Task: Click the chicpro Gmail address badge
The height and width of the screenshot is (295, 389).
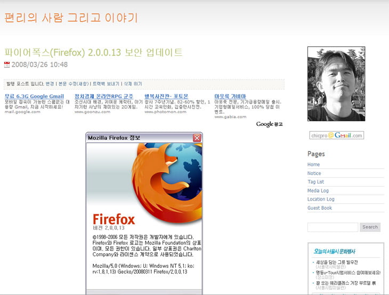Action: (336, 135)
